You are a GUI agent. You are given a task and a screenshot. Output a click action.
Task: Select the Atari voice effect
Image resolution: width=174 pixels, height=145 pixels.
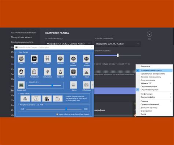coord(34,59)
